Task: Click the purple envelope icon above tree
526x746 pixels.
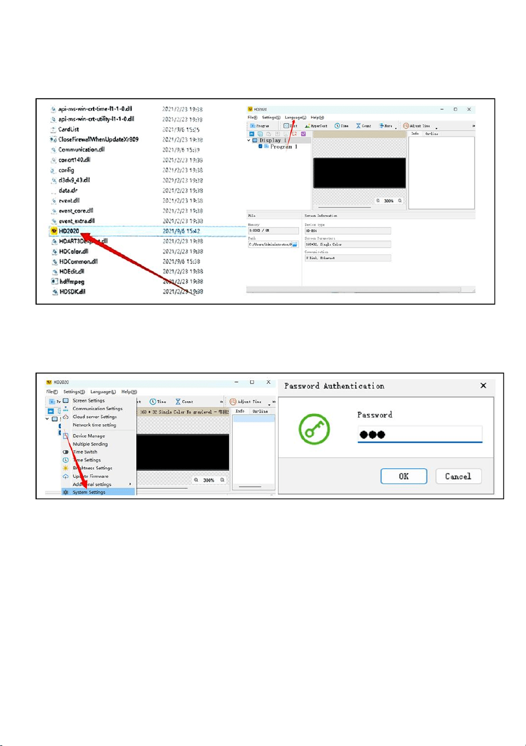Action: pyautogui.click(x=303, y=134)
